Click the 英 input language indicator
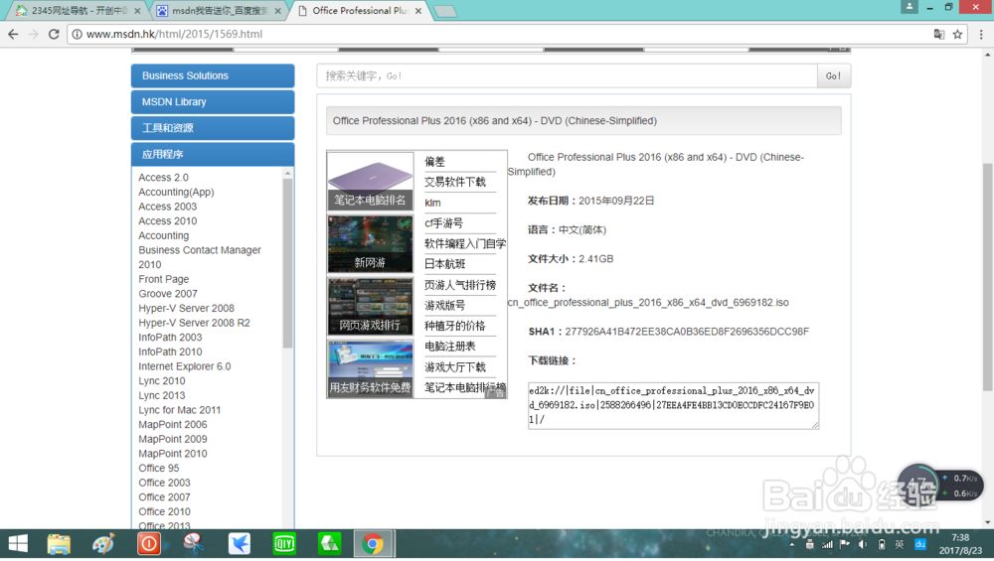Image resolution: width=994 pixels, height=561 pixels. click(899, 544)
